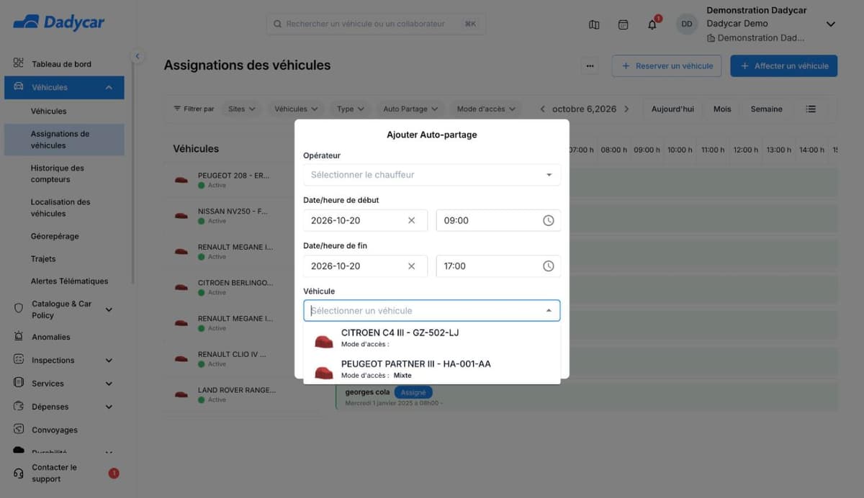Select CITROEN C4 III - GZ-502-LJ option
The width and height of the screenshot is (864, 498).
(x=432, y=338)
